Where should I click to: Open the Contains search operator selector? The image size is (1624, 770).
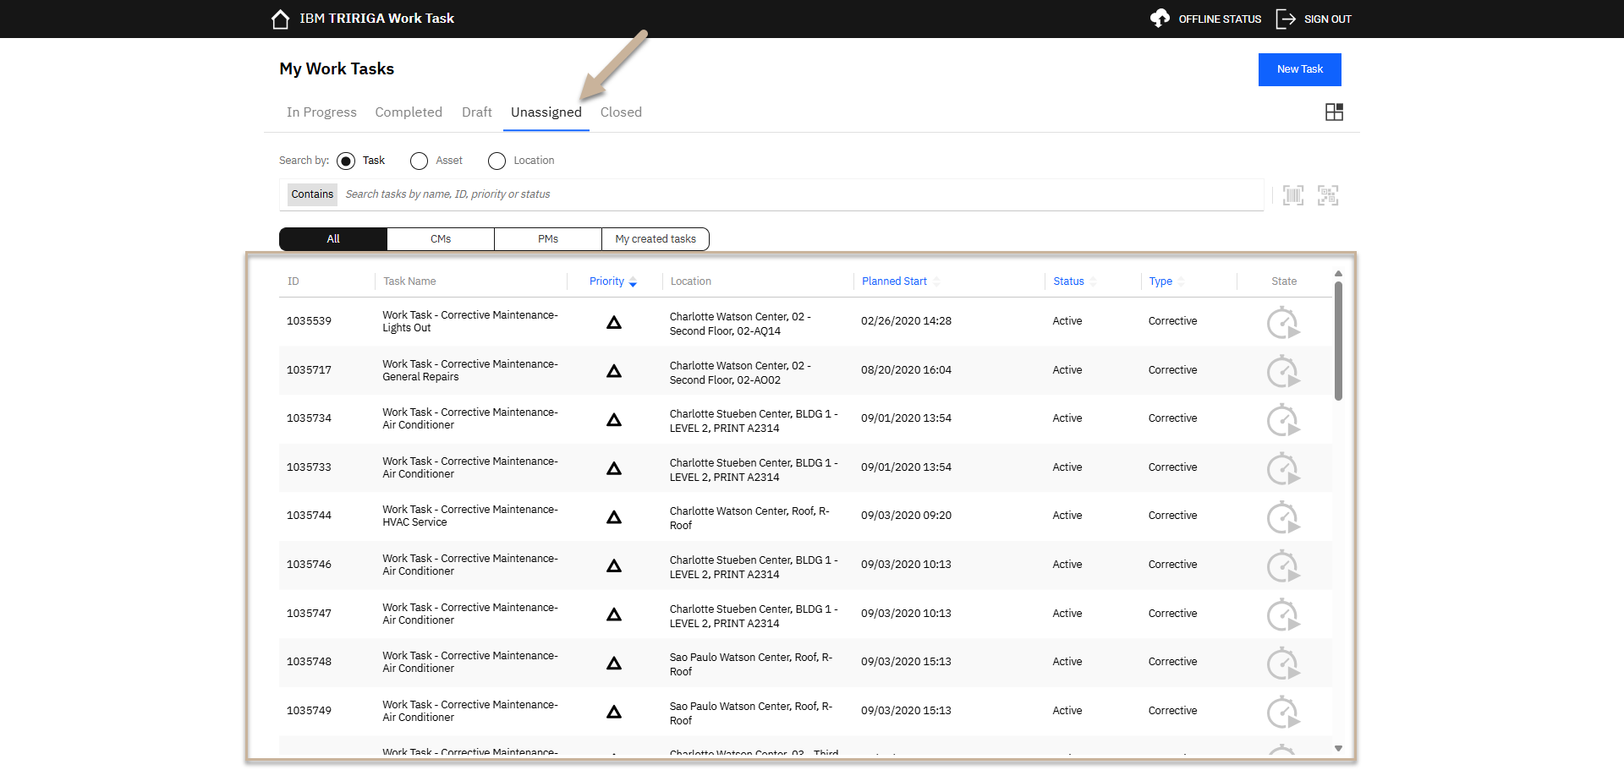tap(312, 194)
